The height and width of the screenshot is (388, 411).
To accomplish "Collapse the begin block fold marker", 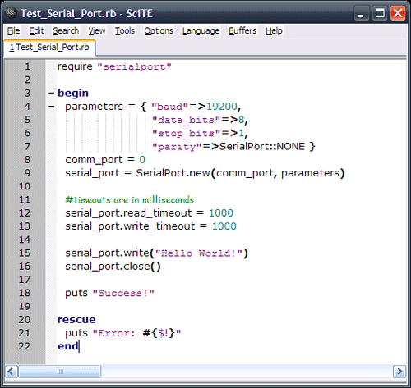I will click(x=51, y=93).
